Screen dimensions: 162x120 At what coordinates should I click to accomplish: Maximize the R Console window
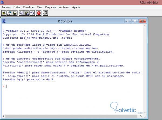pos(135,21)
